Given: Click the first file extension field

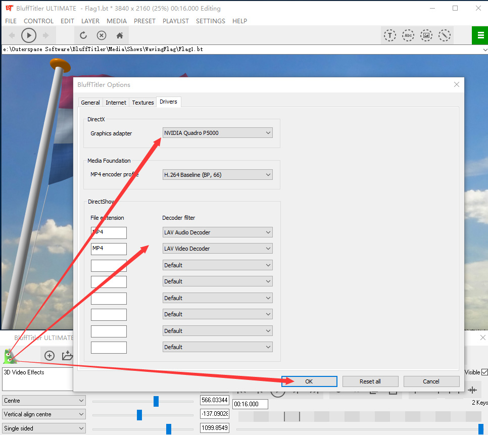Looking at the screenshot, I should click(x=109, y=232).
